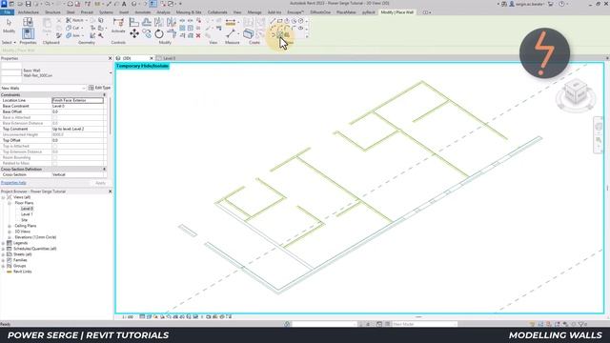
Task: Open the wall type selector dropdown
Action: [x=111, y=72]
